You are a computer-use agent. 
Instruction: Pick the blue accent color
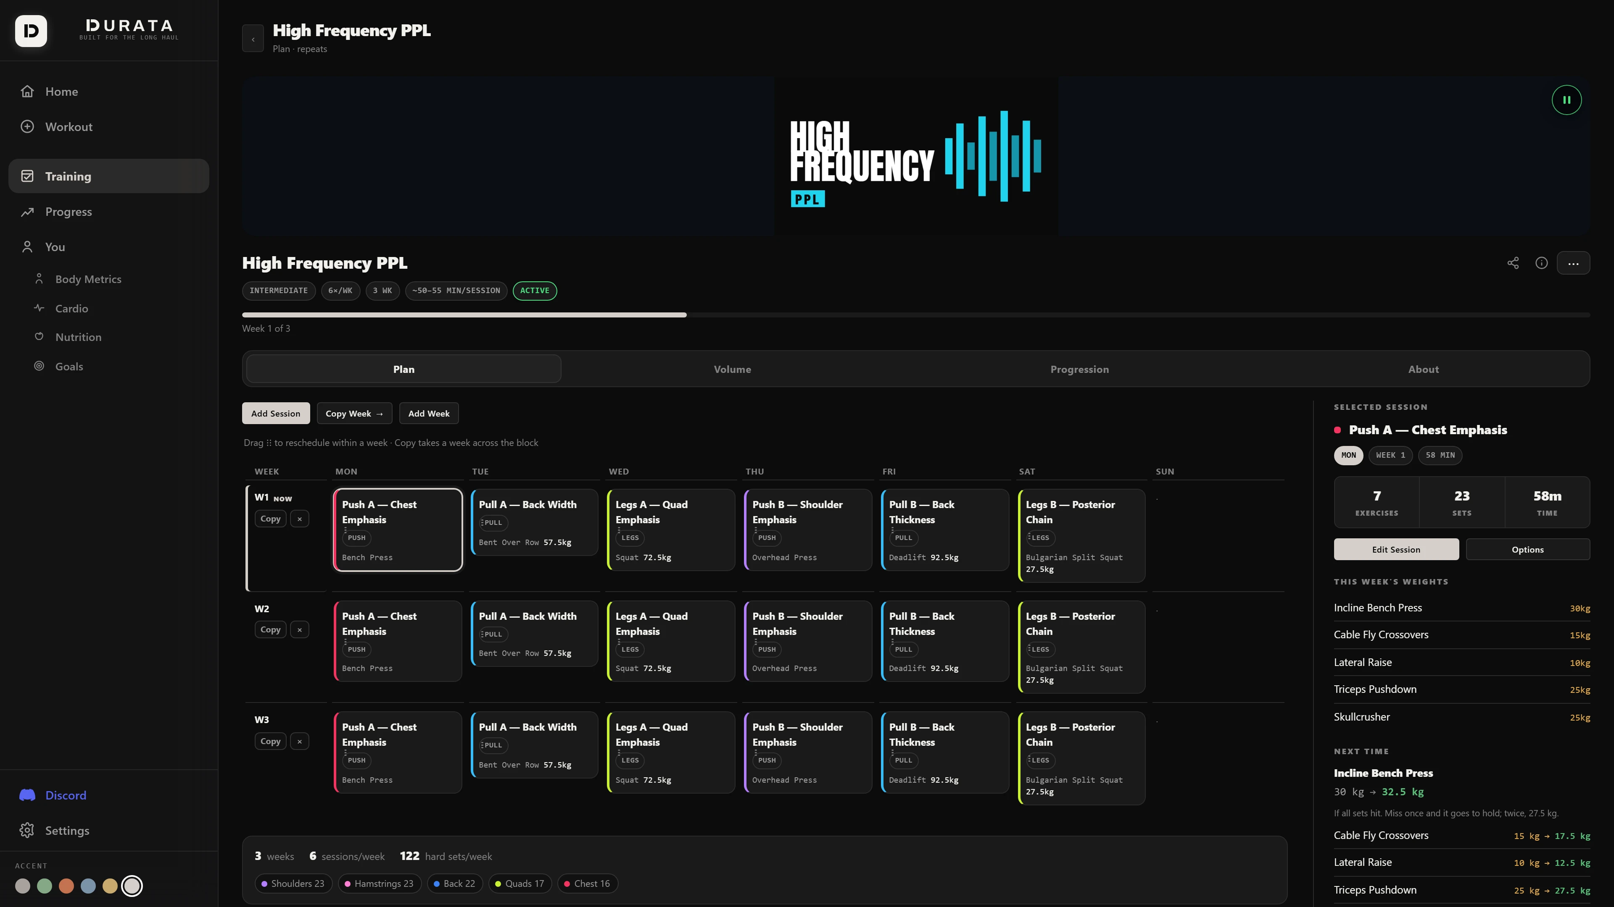coord(88,886)
